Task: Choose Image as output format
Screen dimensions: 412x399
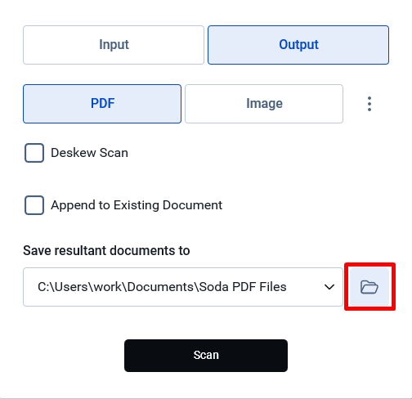Action: (264, 104)
